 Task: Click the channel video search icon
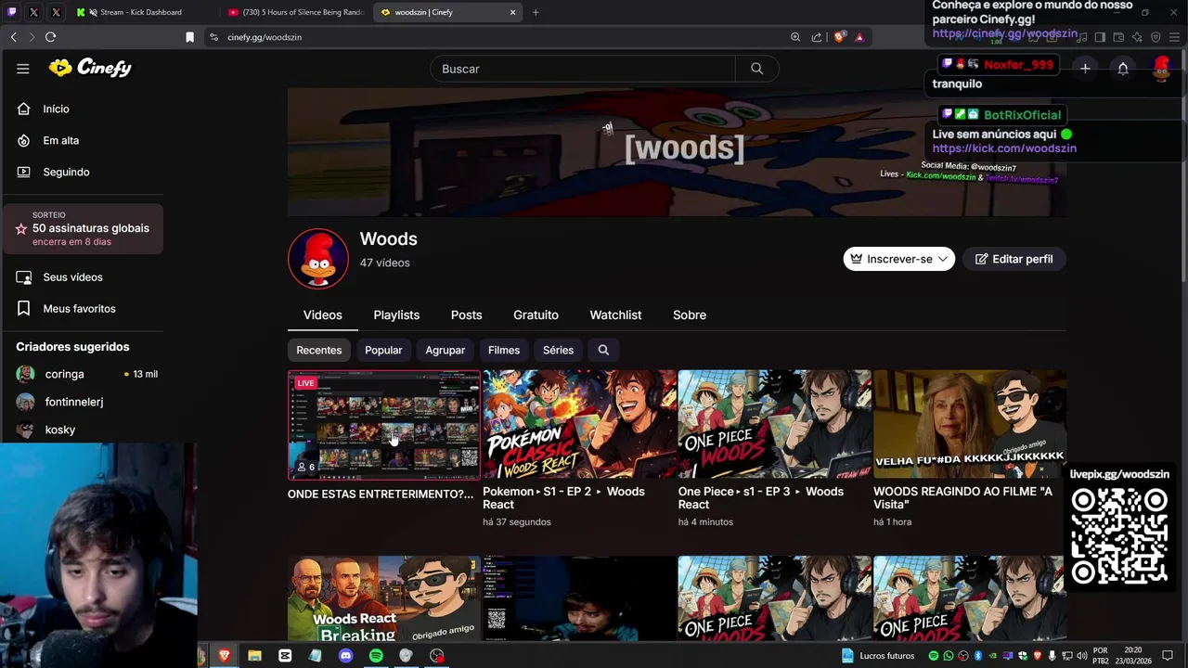[603, 350]
